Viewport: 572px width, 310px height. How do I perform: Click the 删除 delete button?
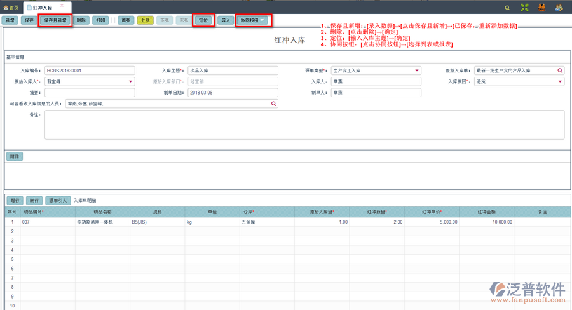[81, 20]
